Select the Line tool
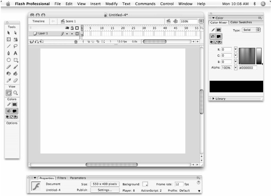The image size is (272, 196). (x=8, y=46)
